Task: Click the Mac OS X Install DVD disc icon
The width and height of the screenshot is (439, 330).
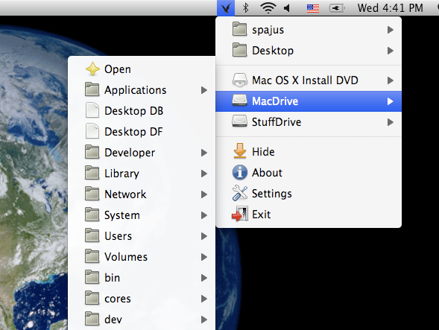Action: 240,80
